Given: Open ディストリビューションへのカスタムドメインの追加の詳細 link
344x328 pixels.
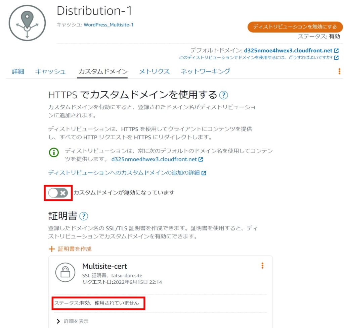Looking at the screenshot, I should tap(124, 173).
